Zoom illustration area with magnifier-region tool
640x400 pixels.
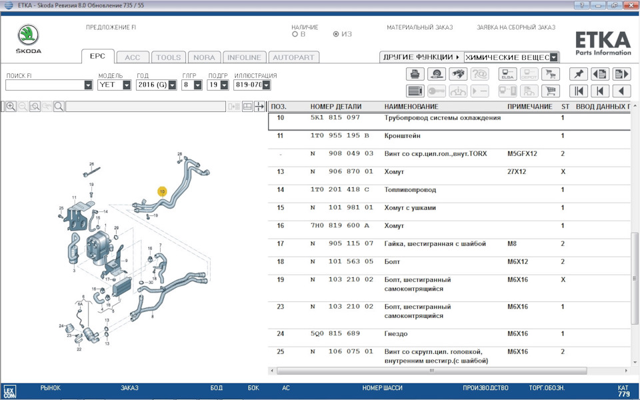point(35,107)
